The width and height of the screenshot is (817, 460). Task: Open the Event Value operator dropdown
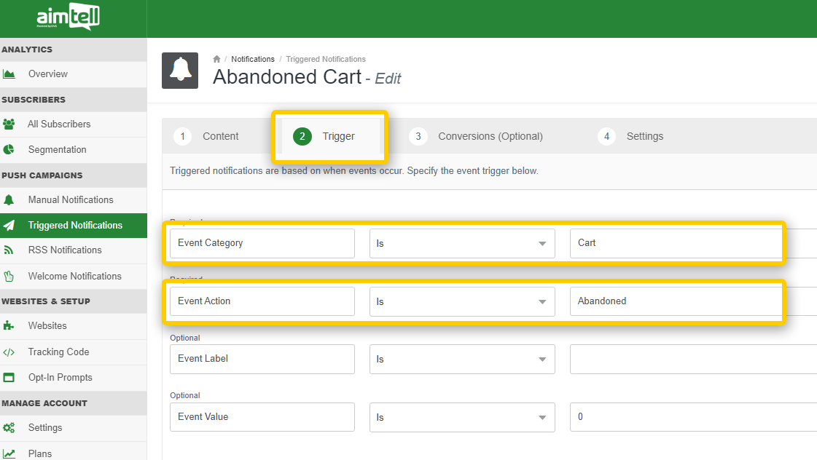click(x=462, y=417)
